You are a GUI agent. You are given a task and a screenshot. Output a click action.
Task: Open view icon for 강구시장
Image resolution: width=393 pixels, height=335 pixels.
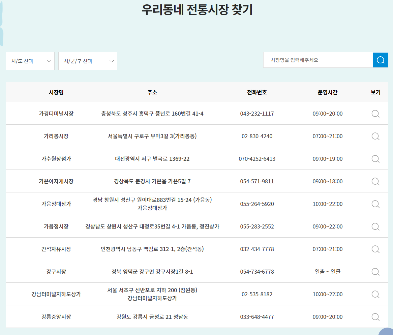375,272
